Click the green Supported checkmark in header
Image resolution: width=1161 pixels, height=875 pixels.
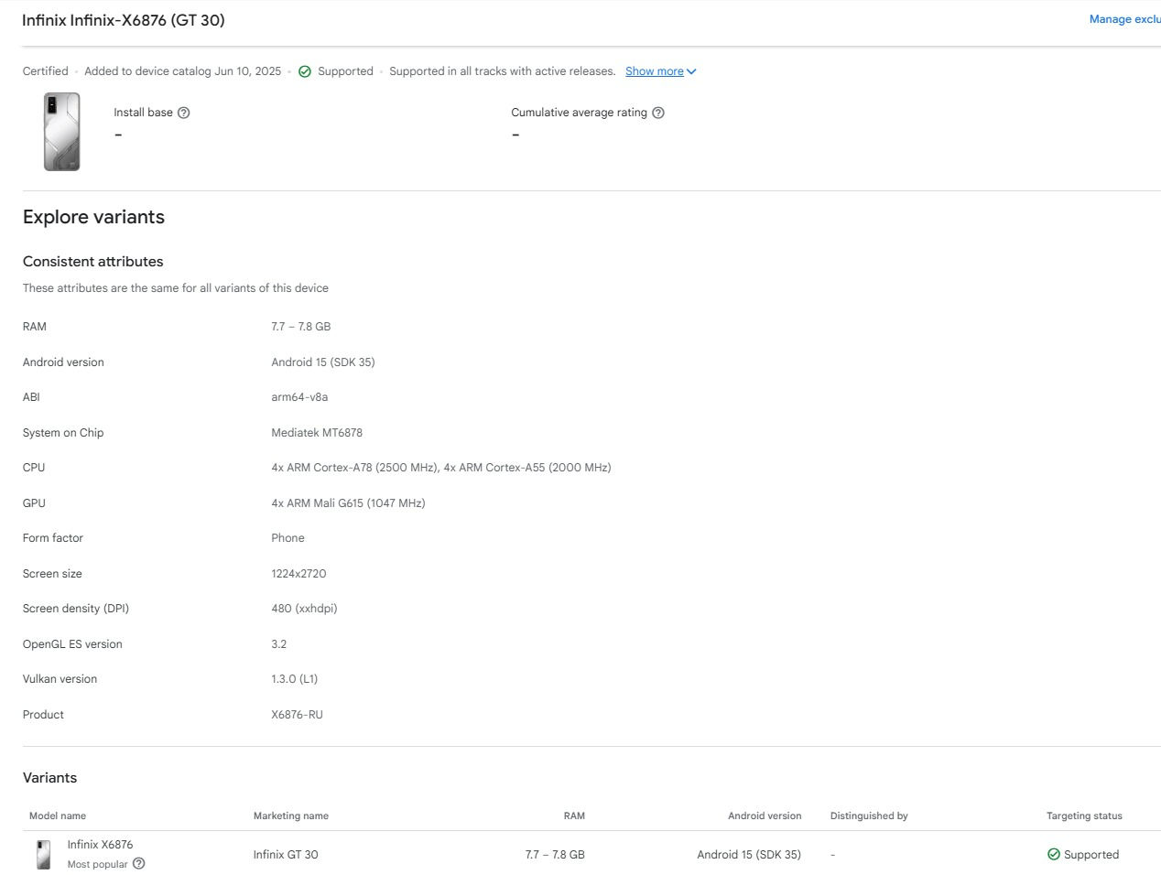[305, 71]
